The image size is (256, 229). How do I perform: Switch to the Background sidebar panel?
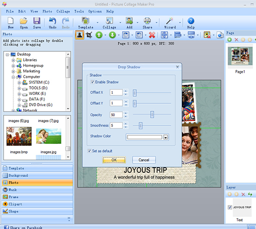(37, 175)
